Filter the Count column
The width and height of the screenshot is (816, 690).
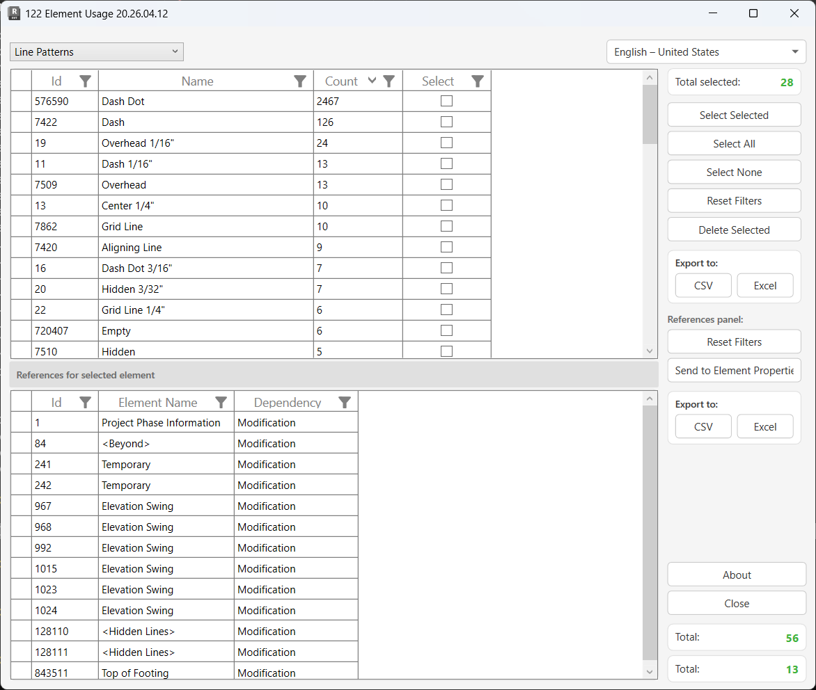click(x=389, y=81)
